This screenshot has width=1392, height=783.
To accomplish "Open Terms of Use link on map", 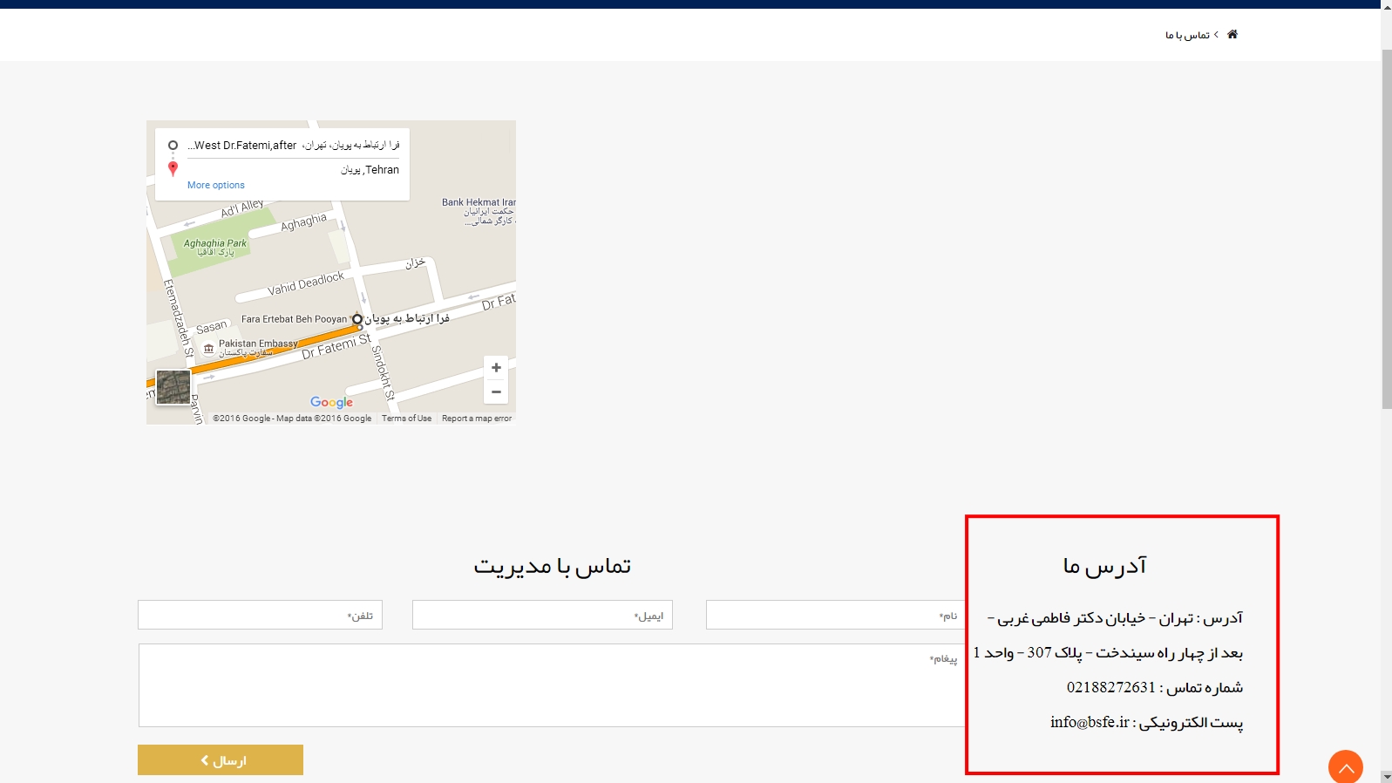I will (406, 419).
